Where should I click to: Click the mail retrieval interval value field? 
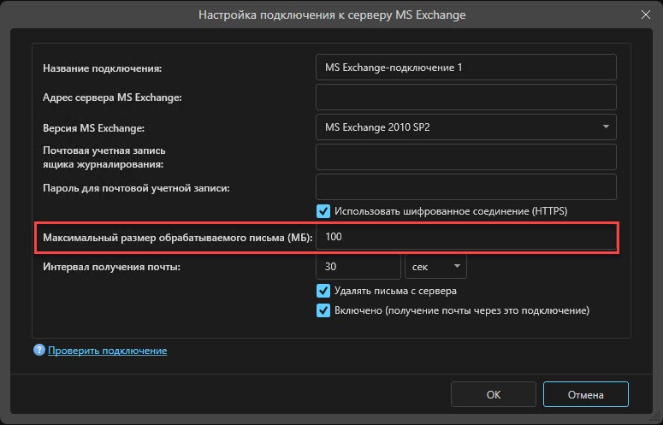click(358, 267)
